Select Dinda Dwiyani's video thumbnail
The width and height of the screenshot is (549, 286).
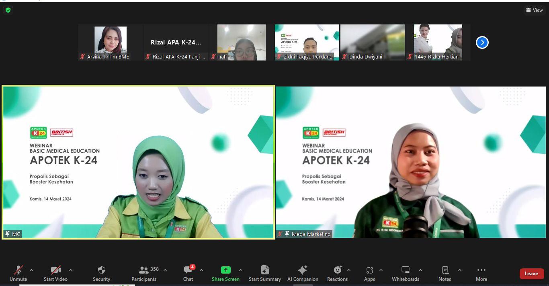point(373,42)
